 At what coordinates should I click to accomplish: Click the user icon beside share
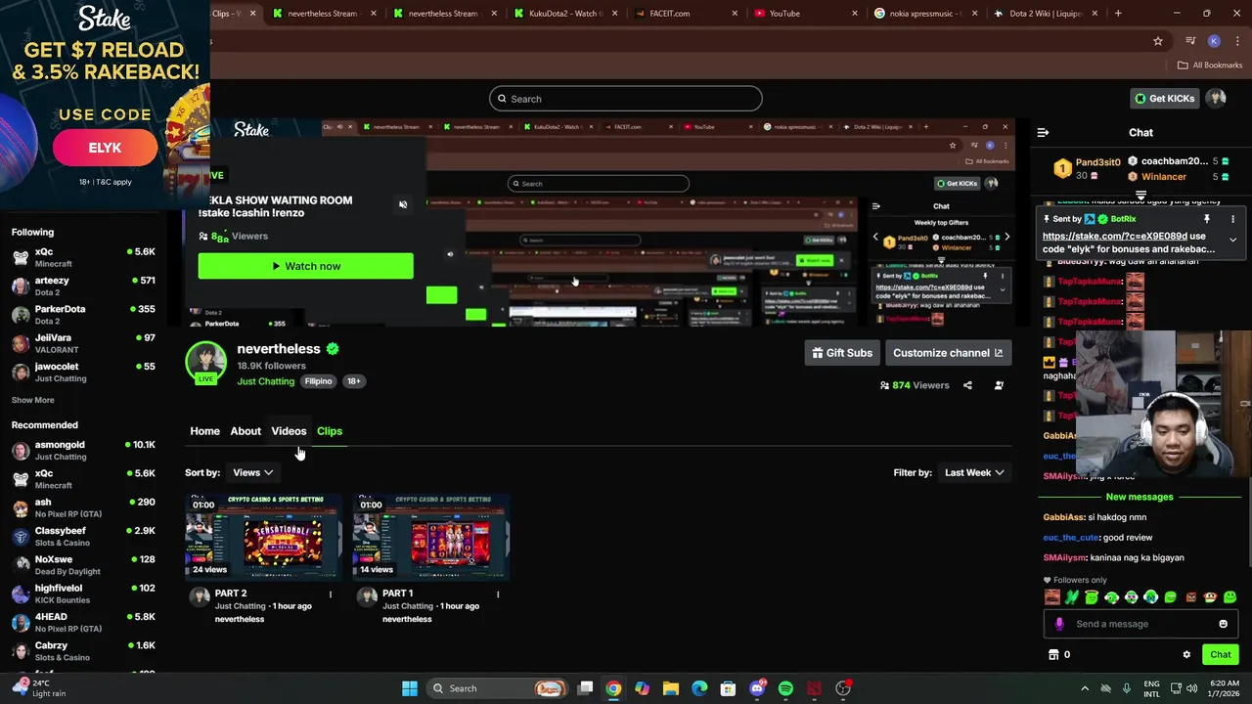coord(999,385)
